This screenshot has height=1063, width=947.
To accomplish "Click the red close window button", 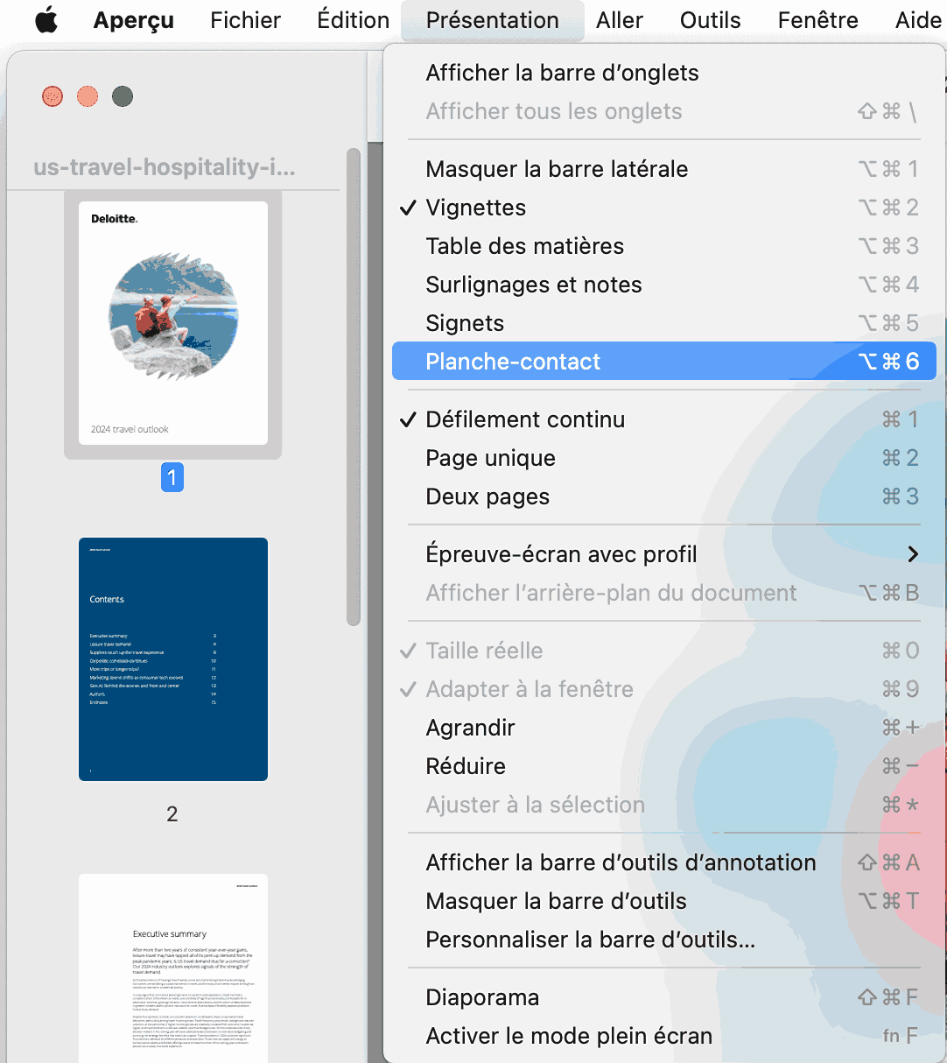I will [53, 96].
